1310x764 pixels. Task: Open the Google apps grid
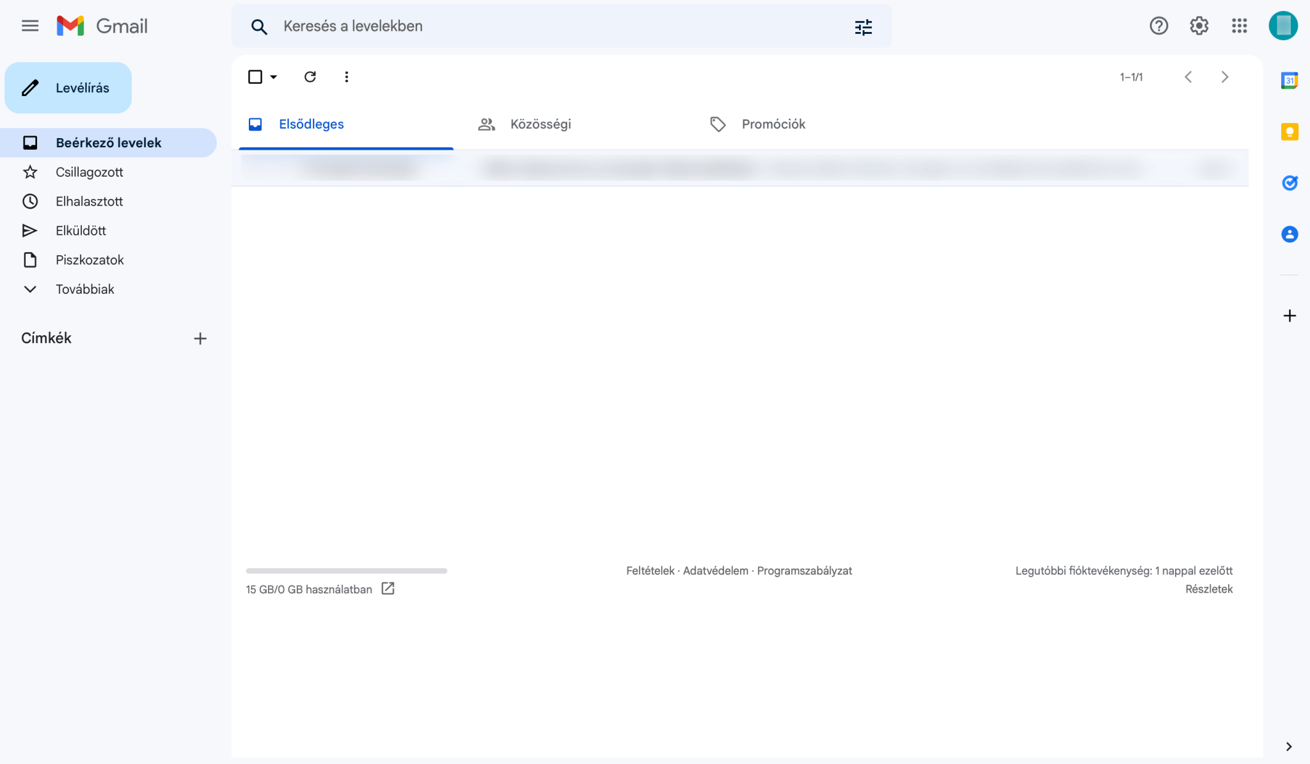tap(1240, 26)
